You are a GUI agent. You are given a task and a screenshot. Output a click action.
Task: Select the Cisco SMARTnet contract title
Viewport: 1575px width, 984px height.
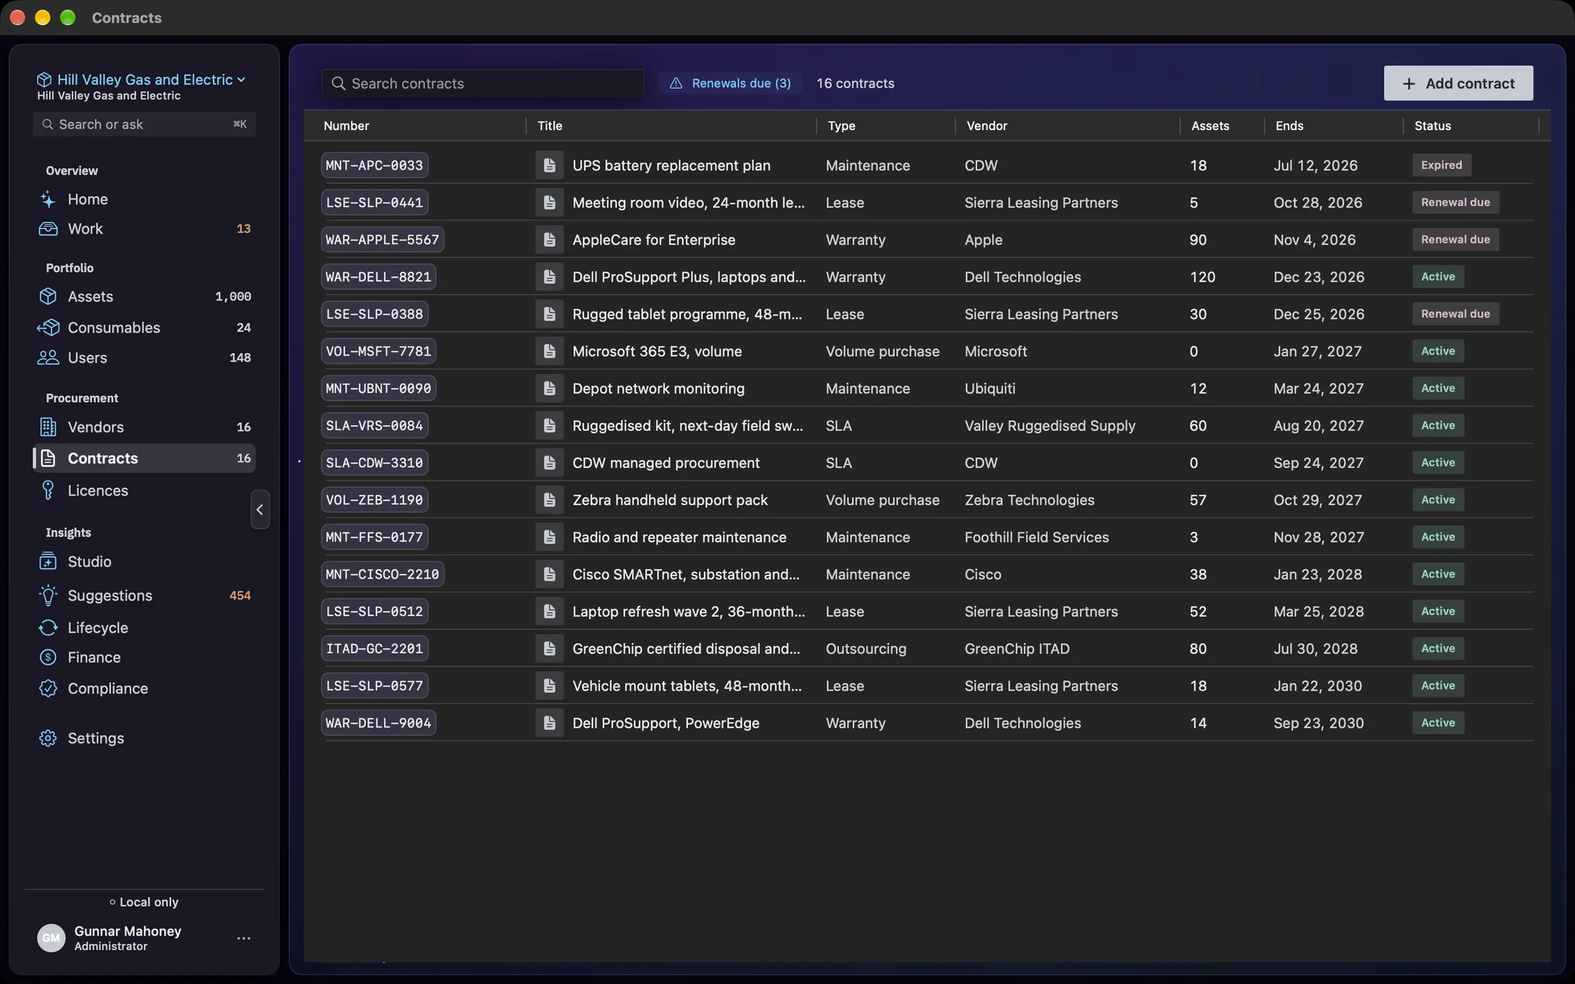point(686,575)
